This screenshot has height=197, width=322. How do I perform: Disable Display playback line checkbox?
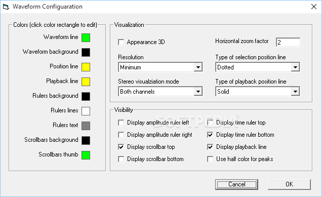[210, 147]
